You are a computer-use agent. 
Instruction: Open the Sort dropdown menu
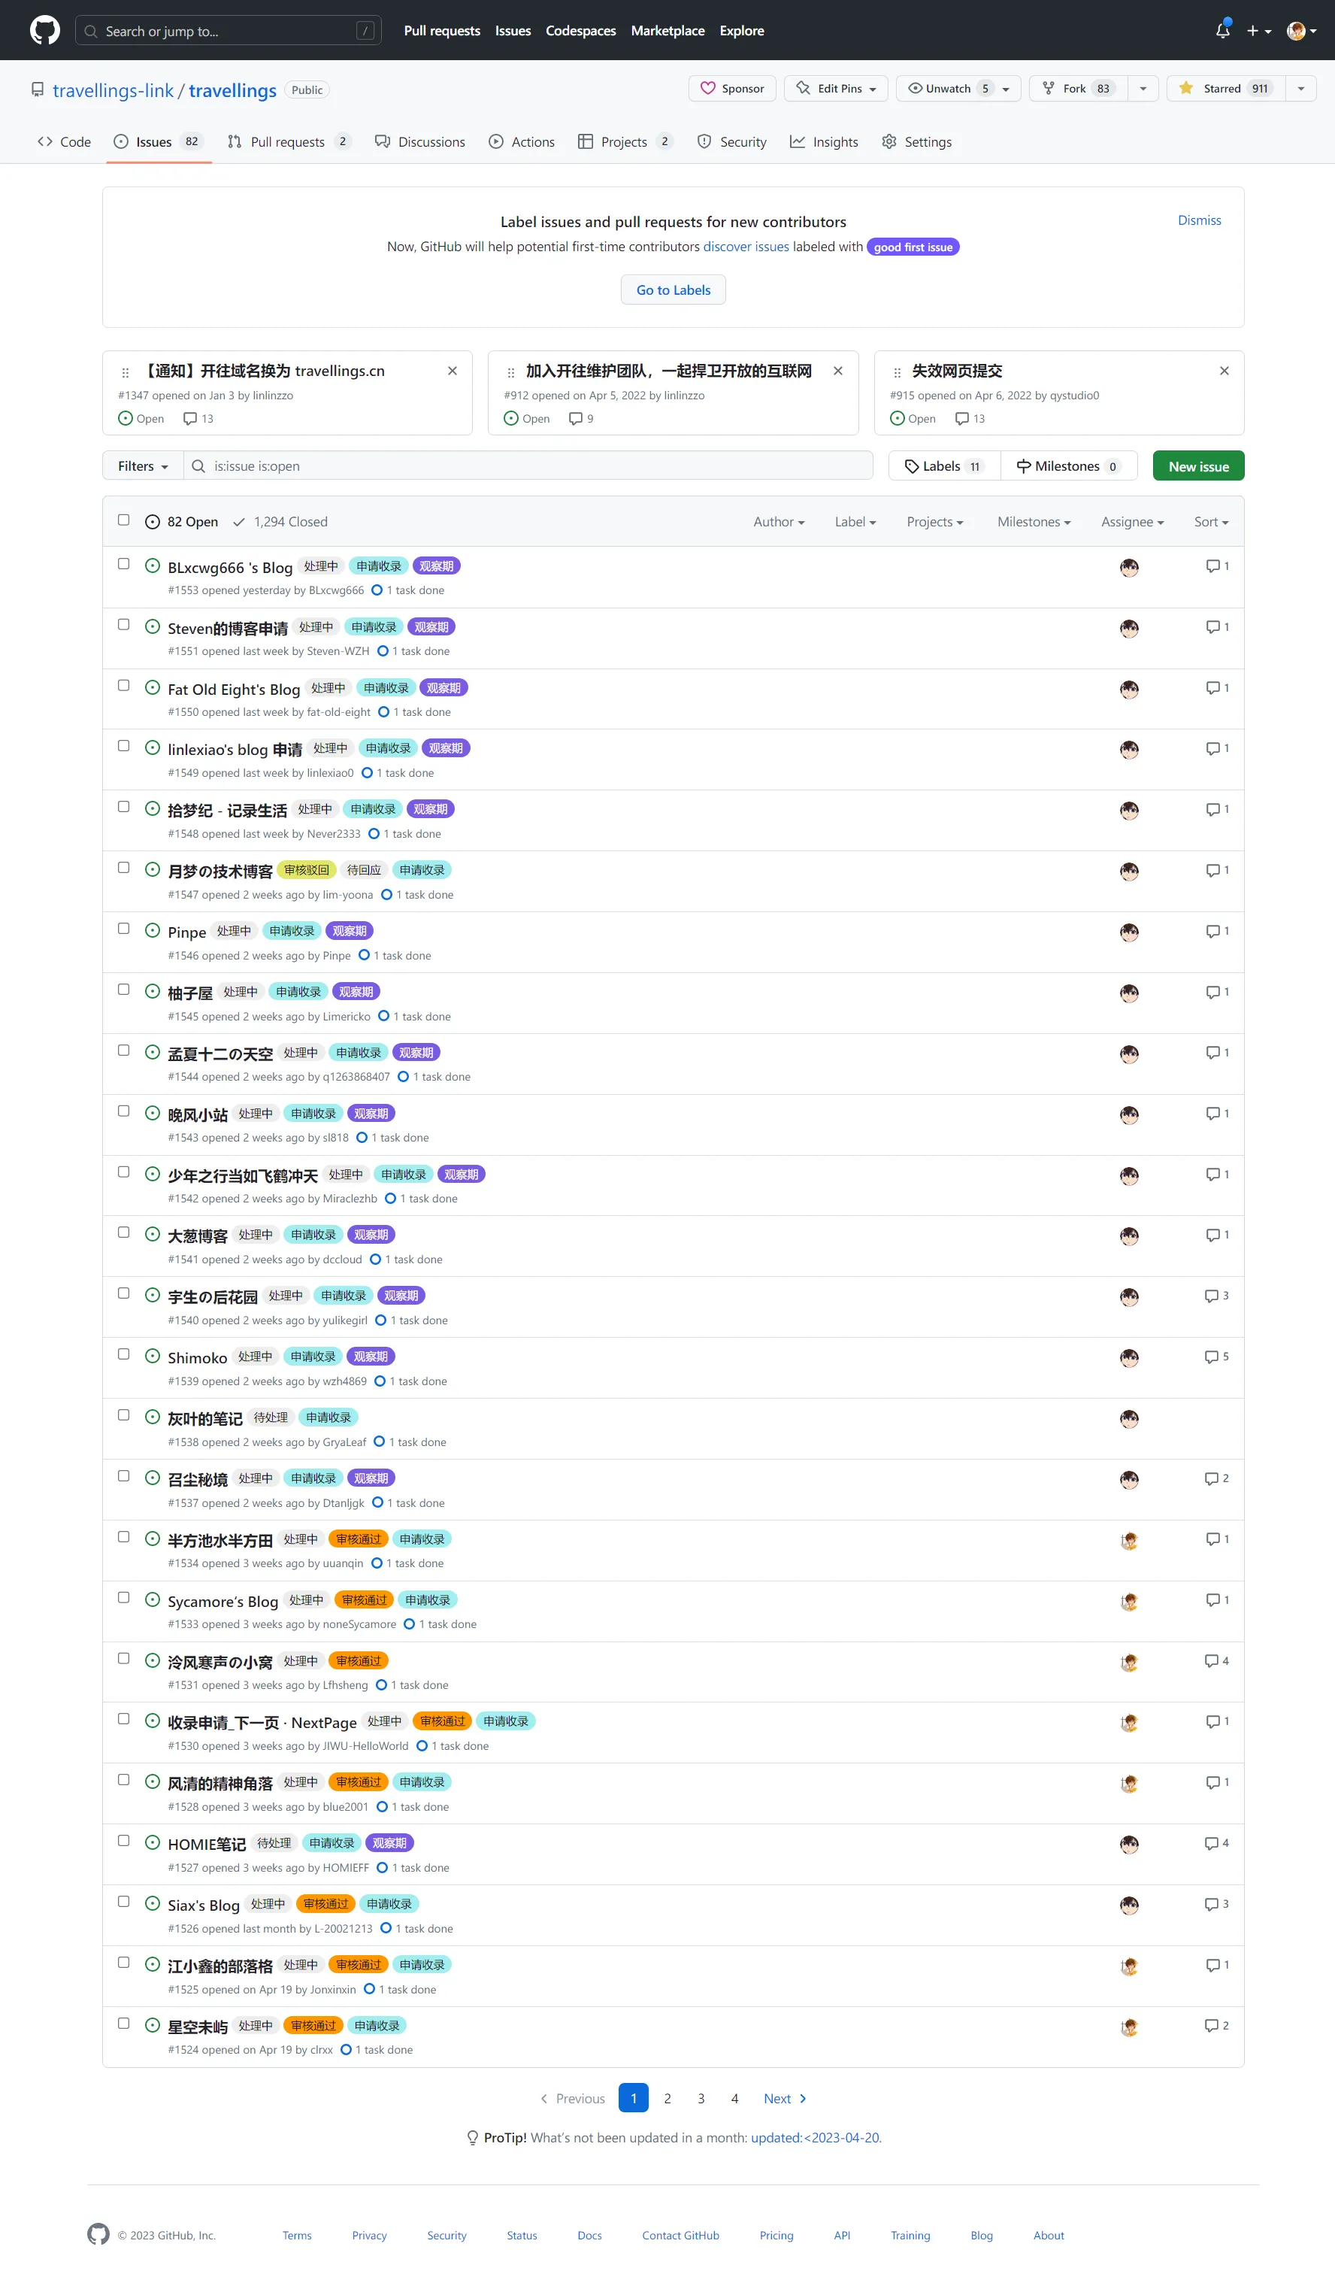[1210, 522]
